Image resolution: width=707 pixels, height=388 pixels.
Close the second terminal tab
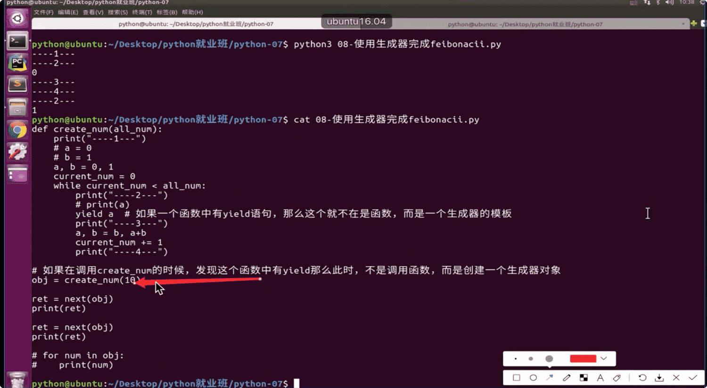pos(683,24)
